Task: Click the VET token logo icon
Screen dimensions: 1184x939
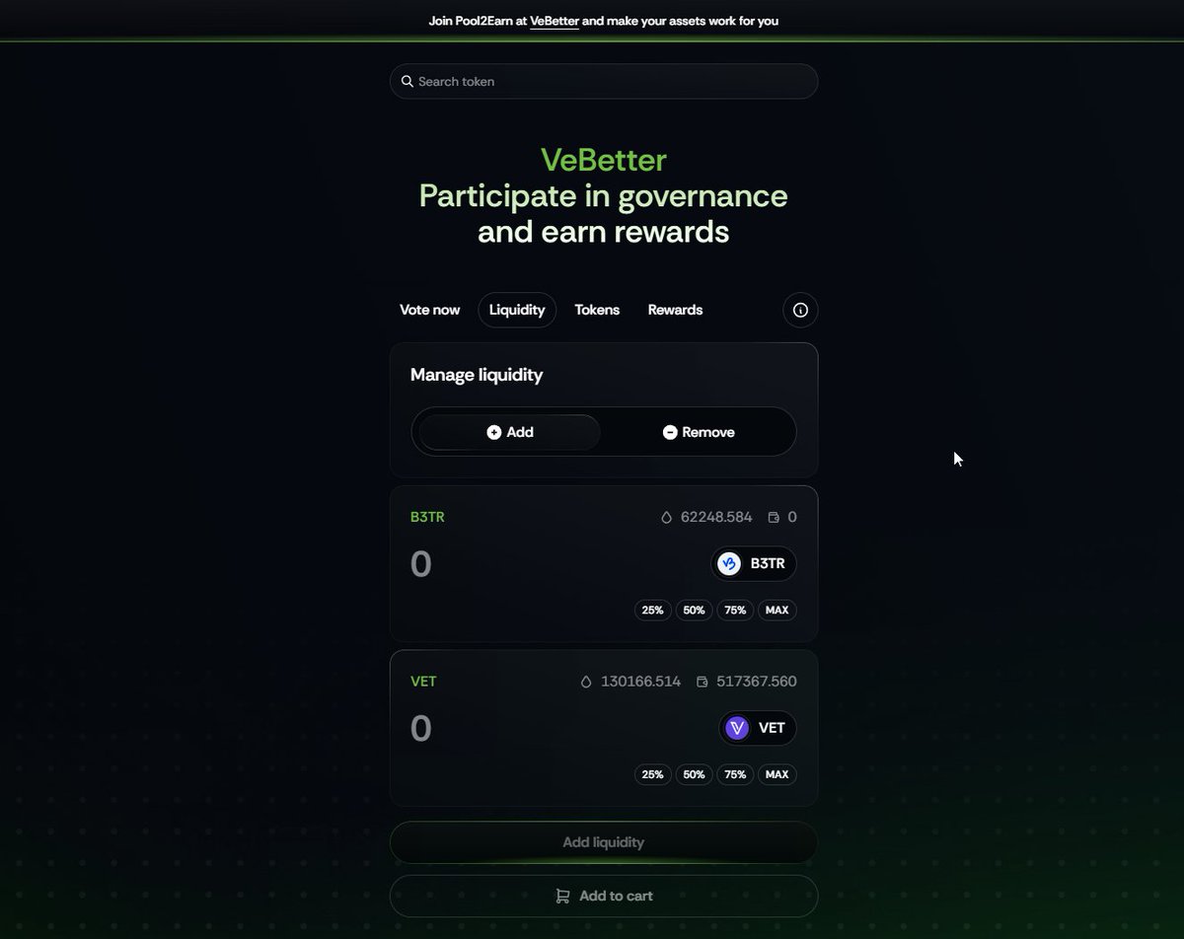Action: tap(735, 728)
